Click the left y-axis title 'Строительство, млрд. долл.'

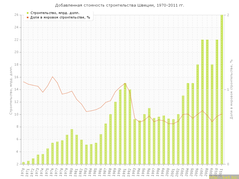(11, 89)
